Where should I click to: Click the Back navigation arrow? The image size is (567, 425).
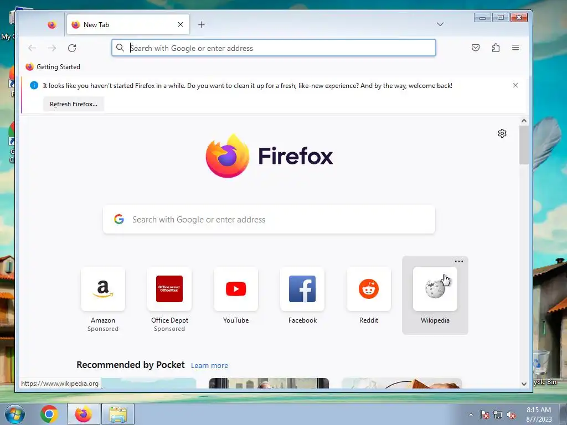32,48
